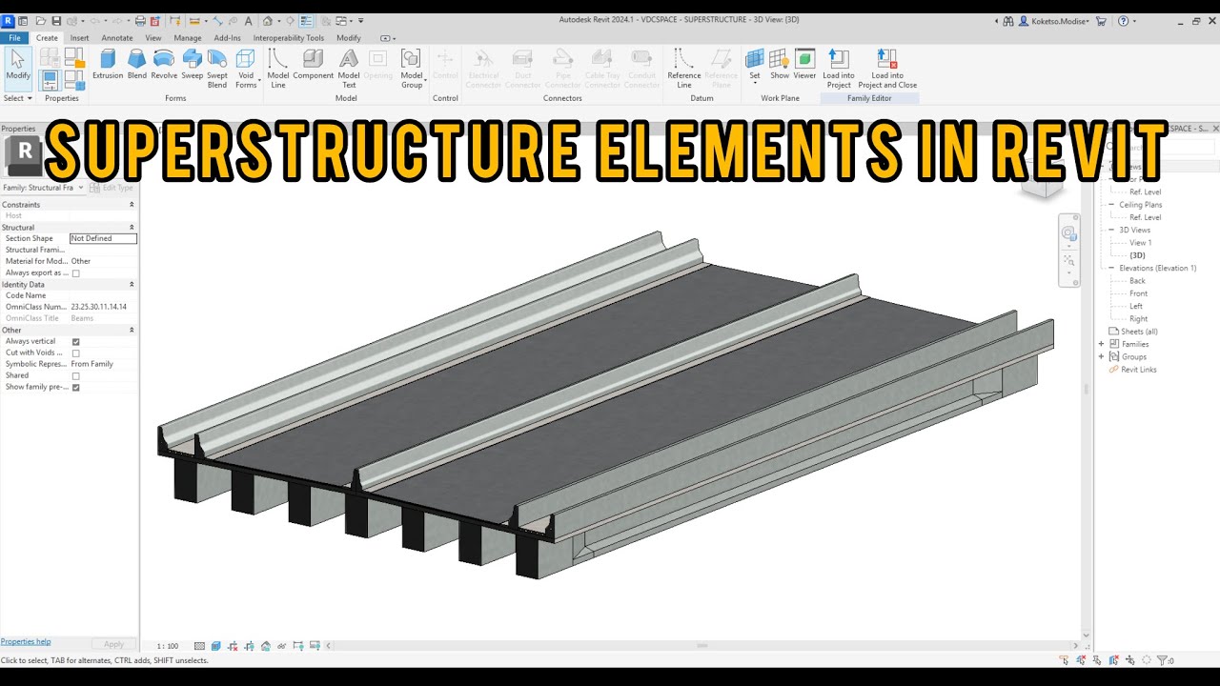The image size is (1220, 686).
Task: Switch to the Annotate ribbon tab
Action: tap(117, 38)
